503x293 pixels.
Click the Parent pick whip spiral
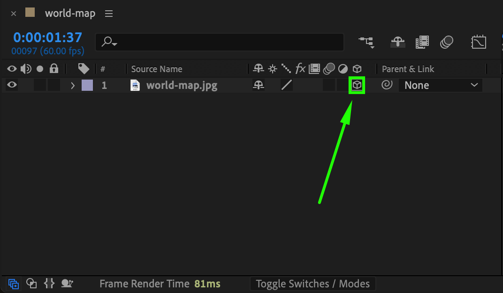tap(387, 85)
